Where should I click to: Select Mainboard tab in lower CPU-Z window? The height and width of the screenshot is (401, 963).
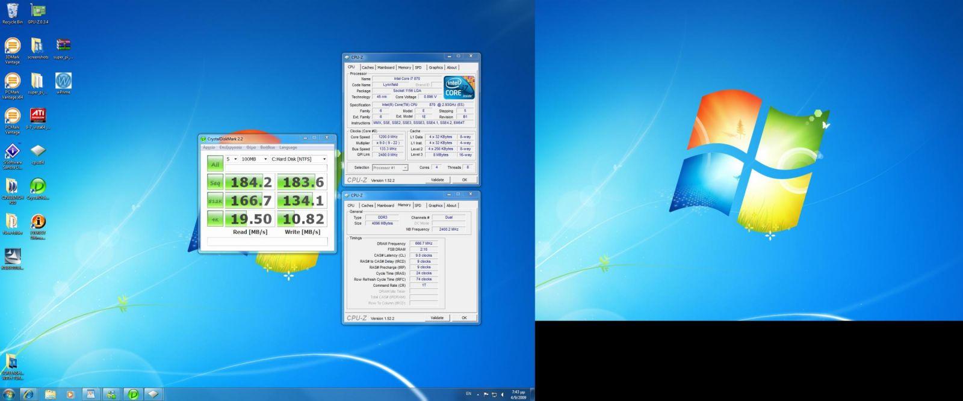click(385, 206)
